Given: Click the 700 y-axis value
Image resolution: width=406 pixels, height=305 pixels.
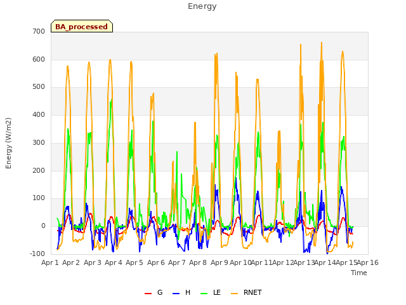Looking at the screenshot, I should [x=39, y=31].
